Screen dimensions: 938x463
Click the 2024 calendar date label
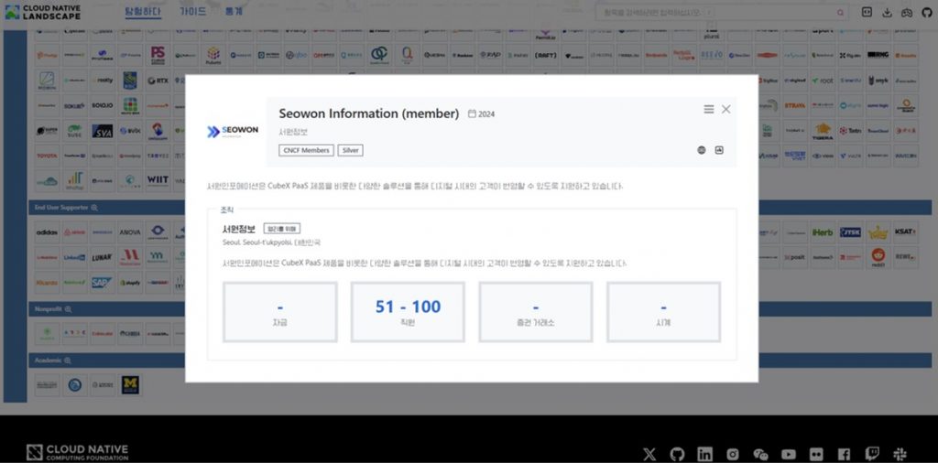point(482,114)
